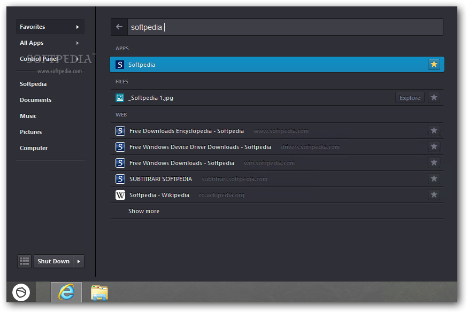The width and height of the screenshot is (468, 313).
Task: Click the Wikipedia W icon
Action: (x=120, y=195)
